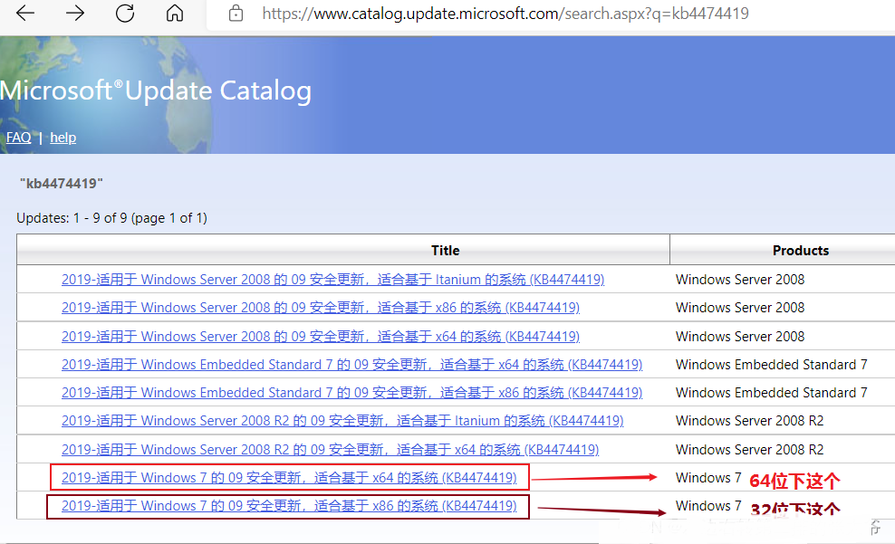
Task: Open Windows Server 2008 x86 update link
Action: click(320, 308)
